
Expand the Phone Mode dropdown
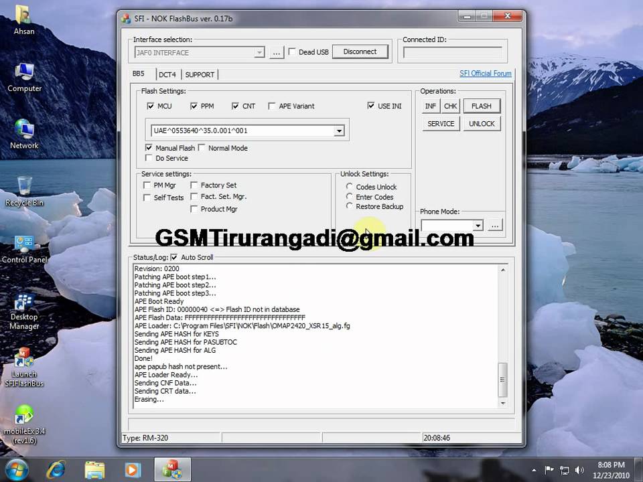click(x=478, y=226)
